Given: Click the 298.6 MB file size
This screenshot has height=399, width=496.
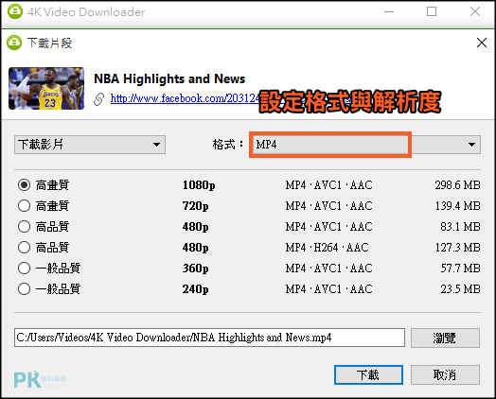Looking at the screenshot, I should pos(457,185).
